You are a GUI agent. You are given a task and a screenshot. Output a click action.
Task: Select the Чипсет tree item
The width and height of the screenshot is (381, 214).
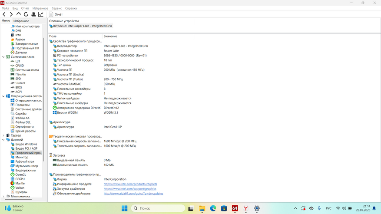click(x=18, y=83)
